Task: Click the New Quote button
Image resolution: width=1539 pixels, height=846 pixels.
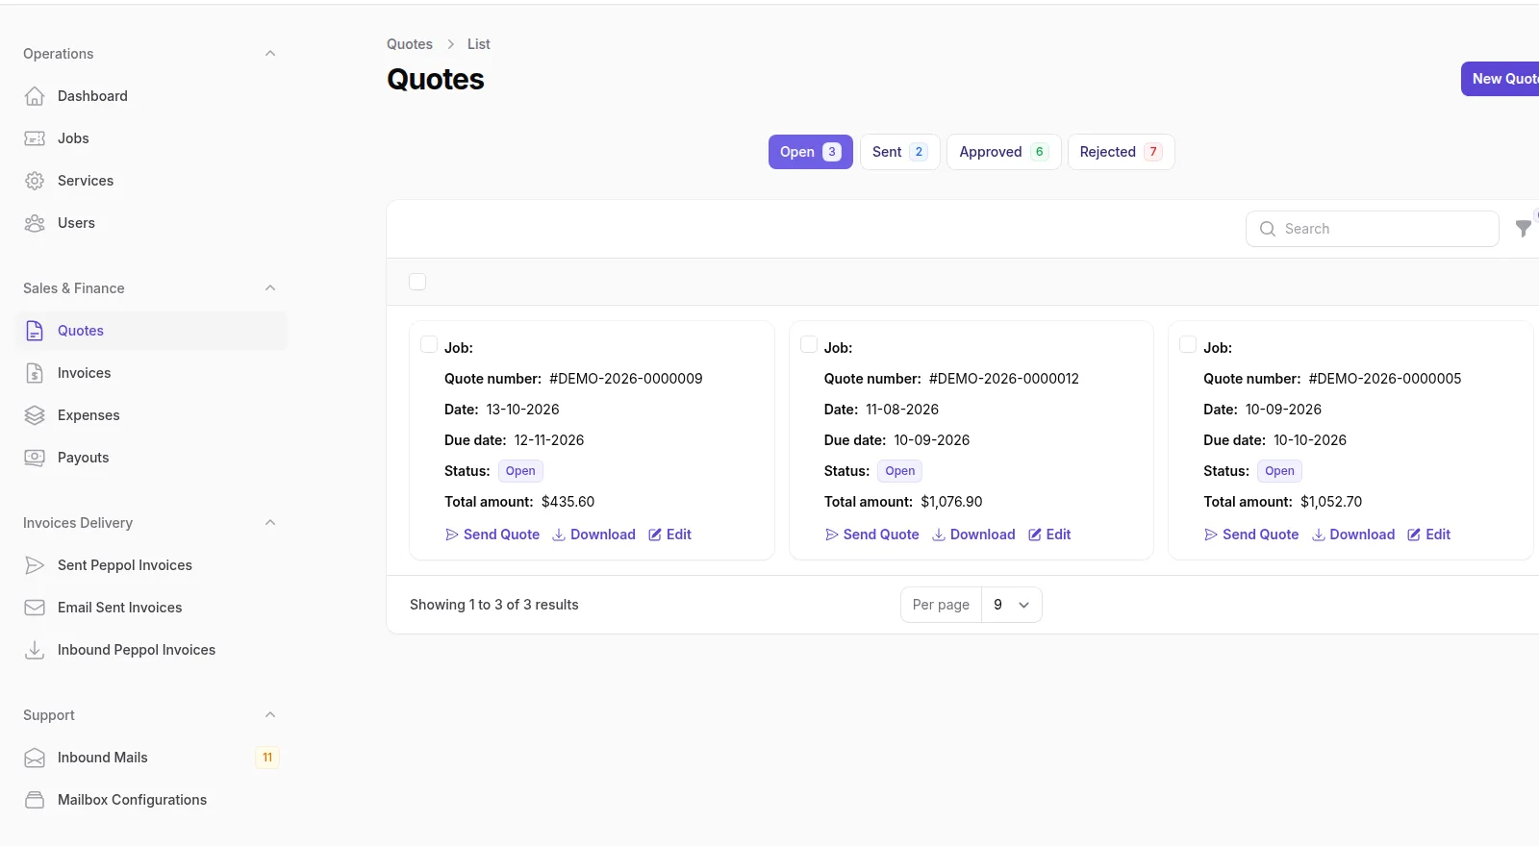Action: coord(1501,79)
